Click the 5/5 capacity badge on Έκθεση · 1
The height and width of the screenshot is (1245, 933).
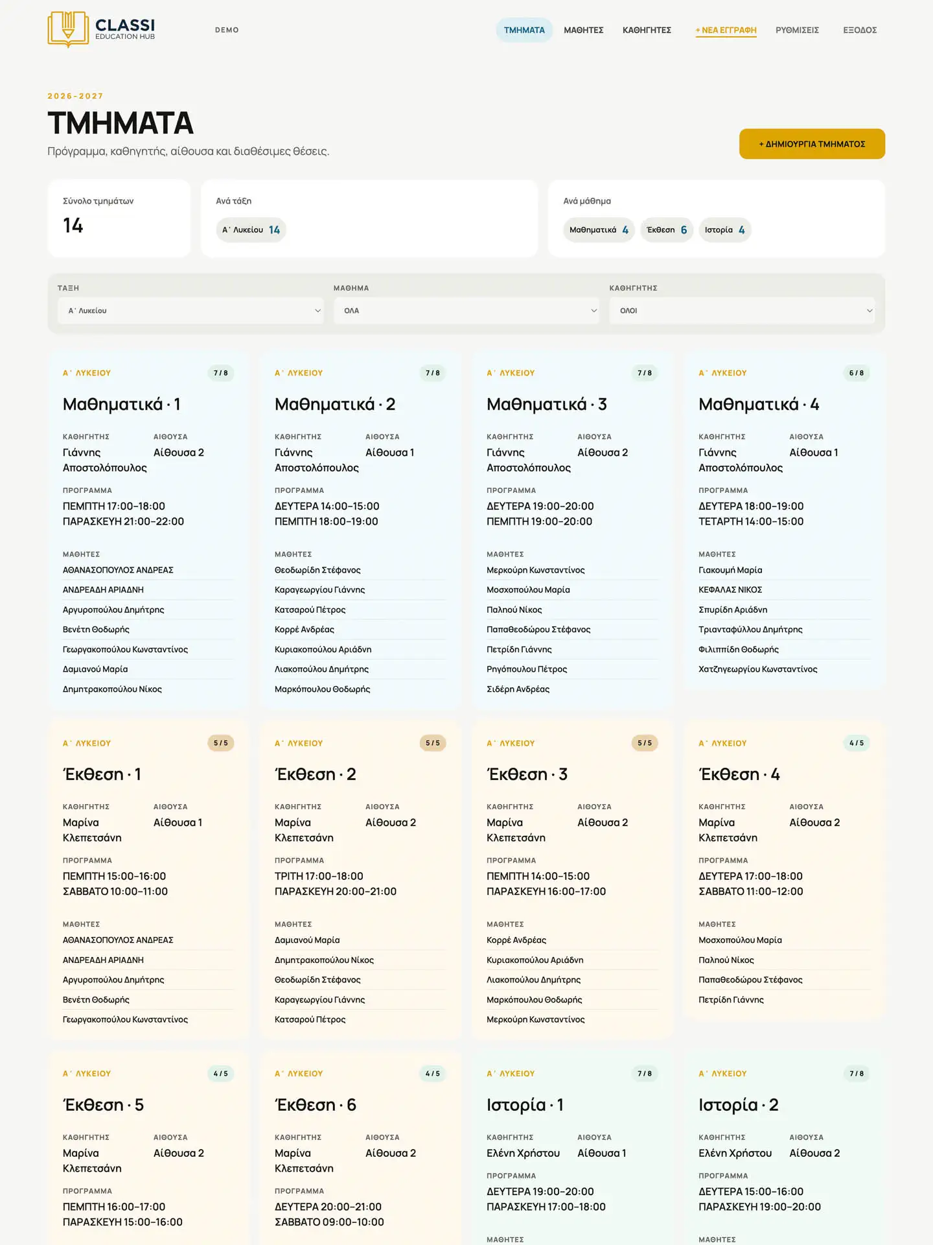[x=221, y=743]
